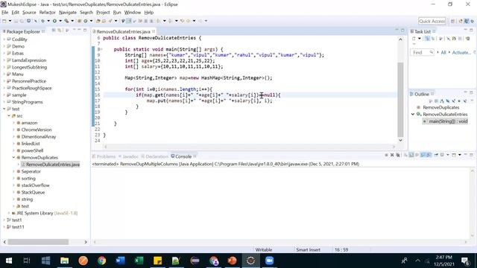Open the Window menu
Viewport: 477px width, 268px height.
pos(133,13)
